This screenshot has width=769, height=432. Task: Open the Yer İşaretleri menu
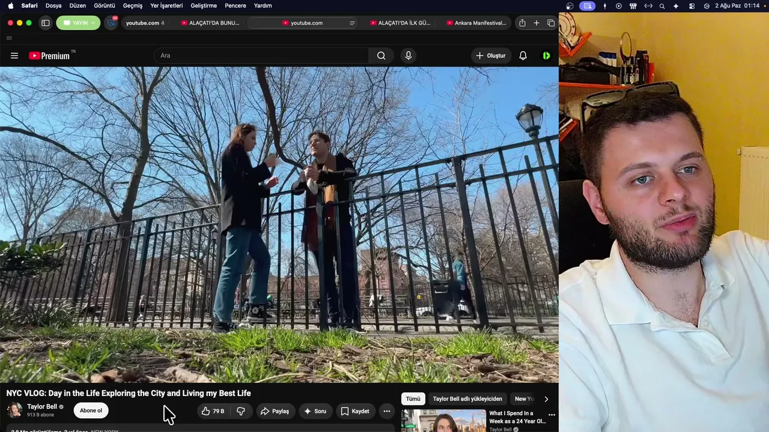point(166,5)
